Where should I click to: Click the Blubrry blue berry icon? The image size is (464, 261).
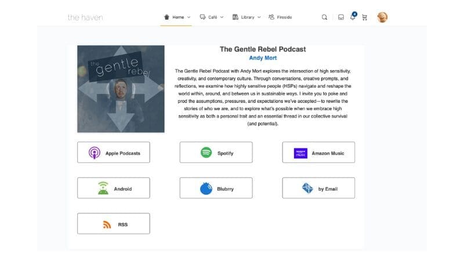(206, 188)
